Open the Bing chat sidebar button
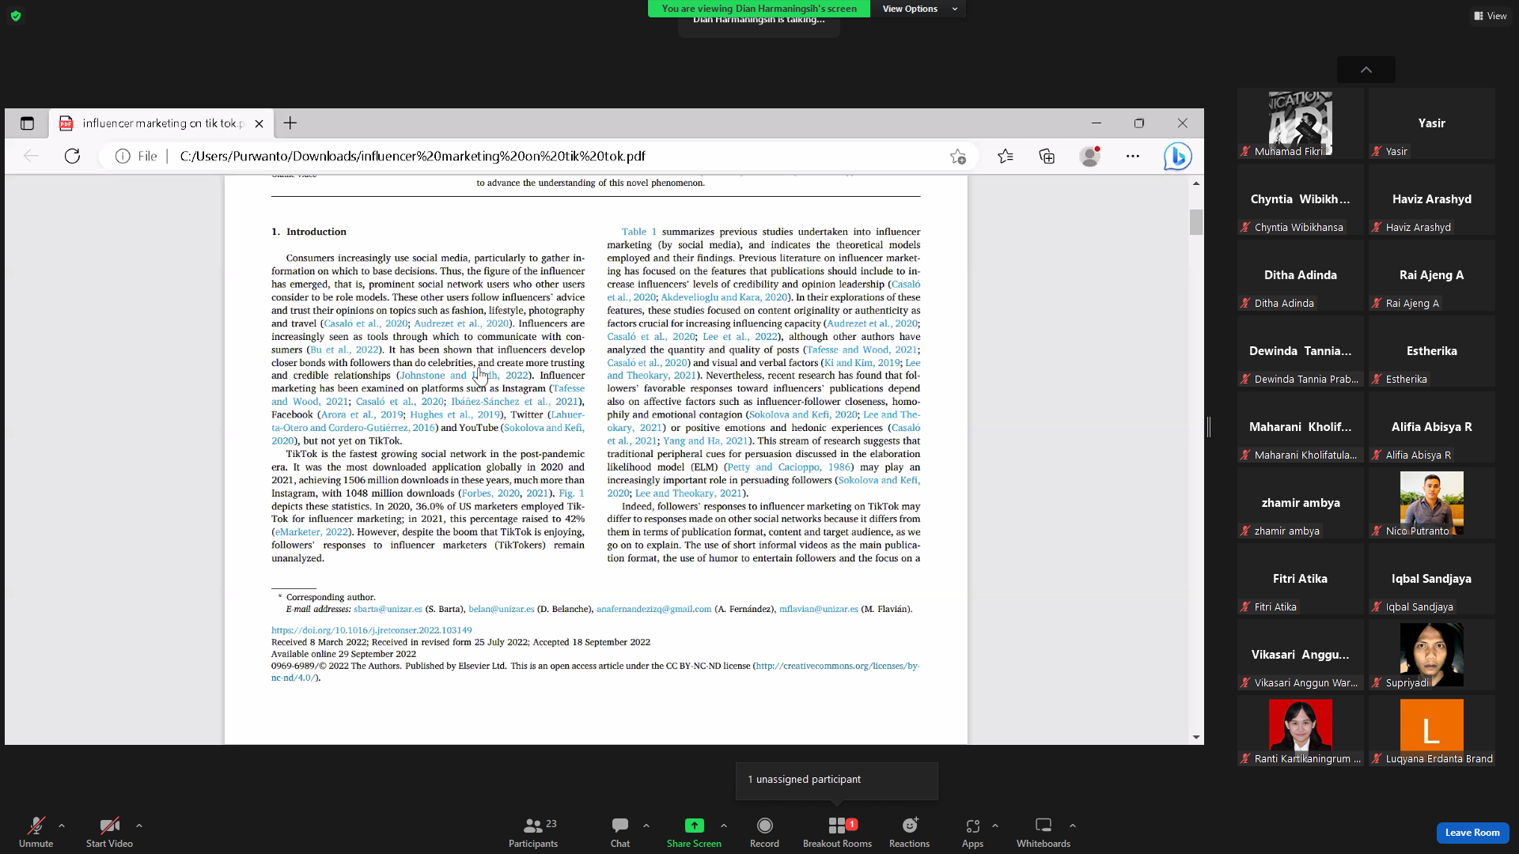This screenshot has height=854, width=1519. pyautogui.click(x=1177, y=156)
